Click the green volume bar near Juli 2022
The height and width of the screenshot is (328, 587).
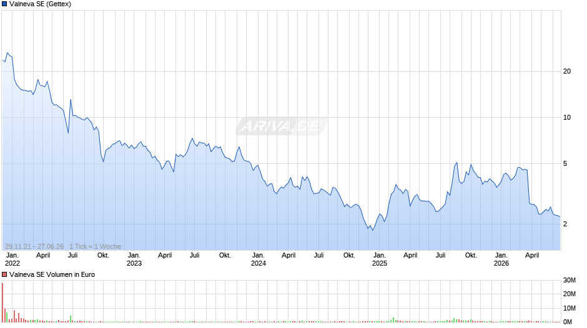pyautogui.click(x=71, y=319)
